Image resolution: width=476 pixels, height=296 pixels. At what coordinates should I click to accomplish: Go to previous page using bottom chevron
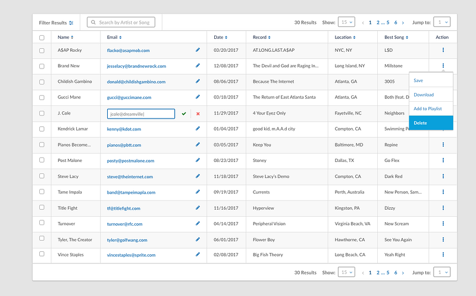363,273
